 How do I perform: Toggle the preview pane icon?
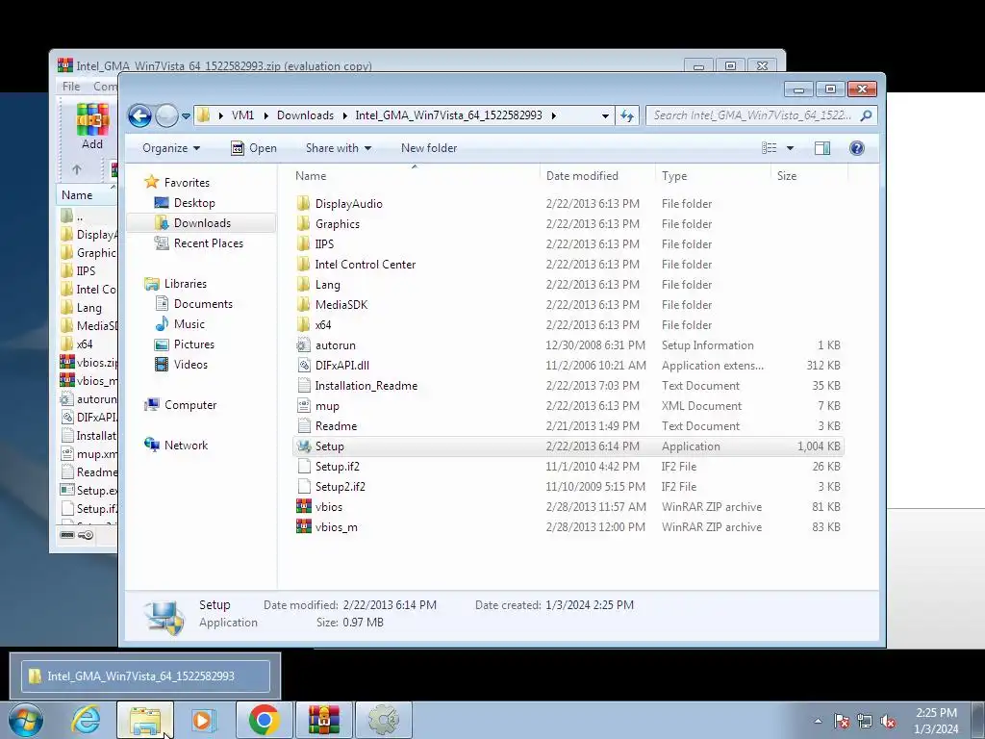coord(822,148)
